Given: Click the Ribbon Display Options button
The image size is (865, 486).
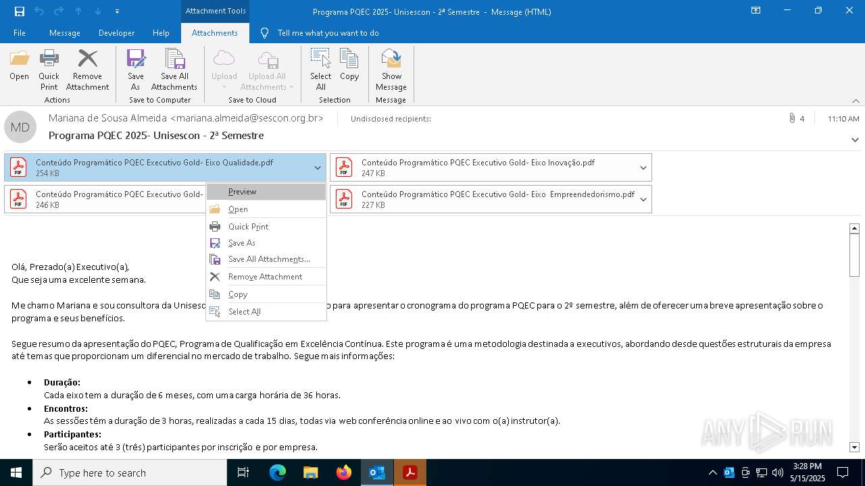Looking at the screenshot, I should [x=756, y=11].
